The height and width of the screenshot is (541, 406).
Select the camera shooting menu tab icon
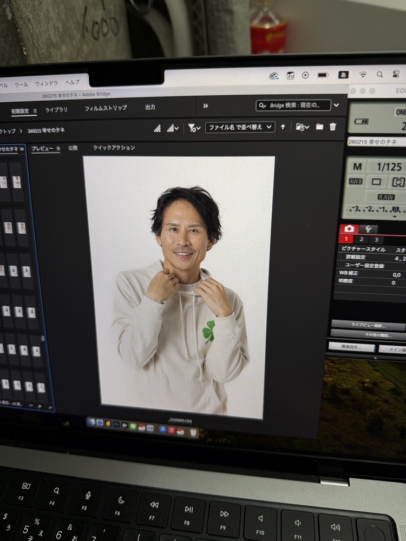[350, 228]
